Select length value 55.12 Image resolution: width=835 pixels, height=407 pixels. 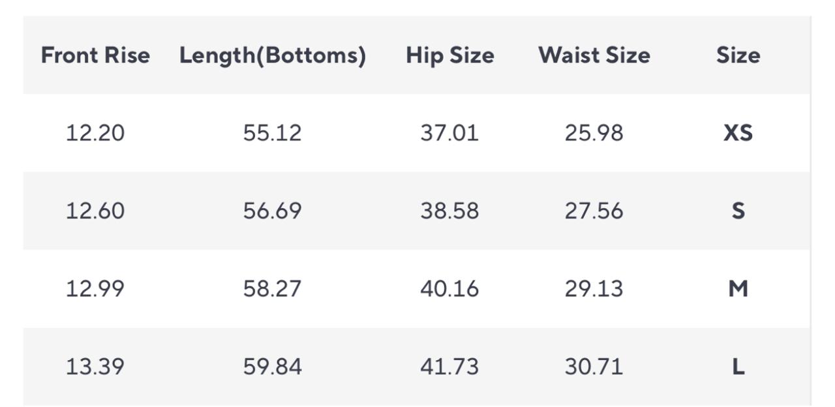pyautogui.click(x=273, y=133)
